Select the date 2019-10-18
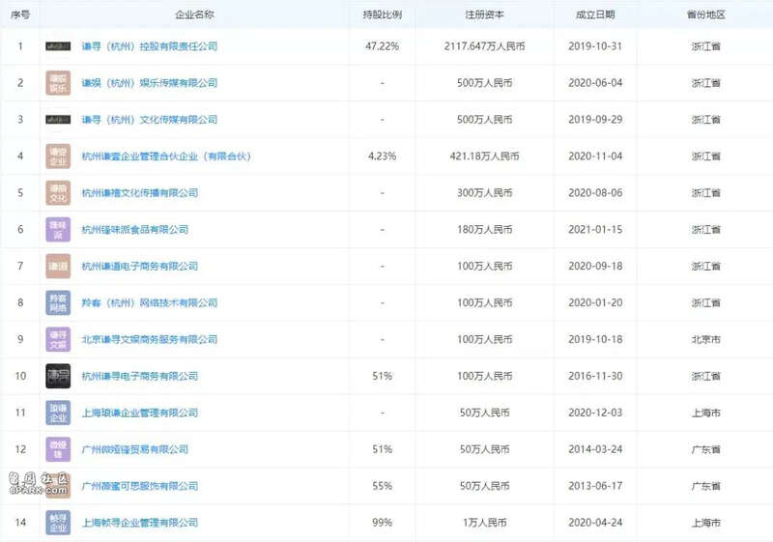Screen dimensions: 773x542 (595, 339)
